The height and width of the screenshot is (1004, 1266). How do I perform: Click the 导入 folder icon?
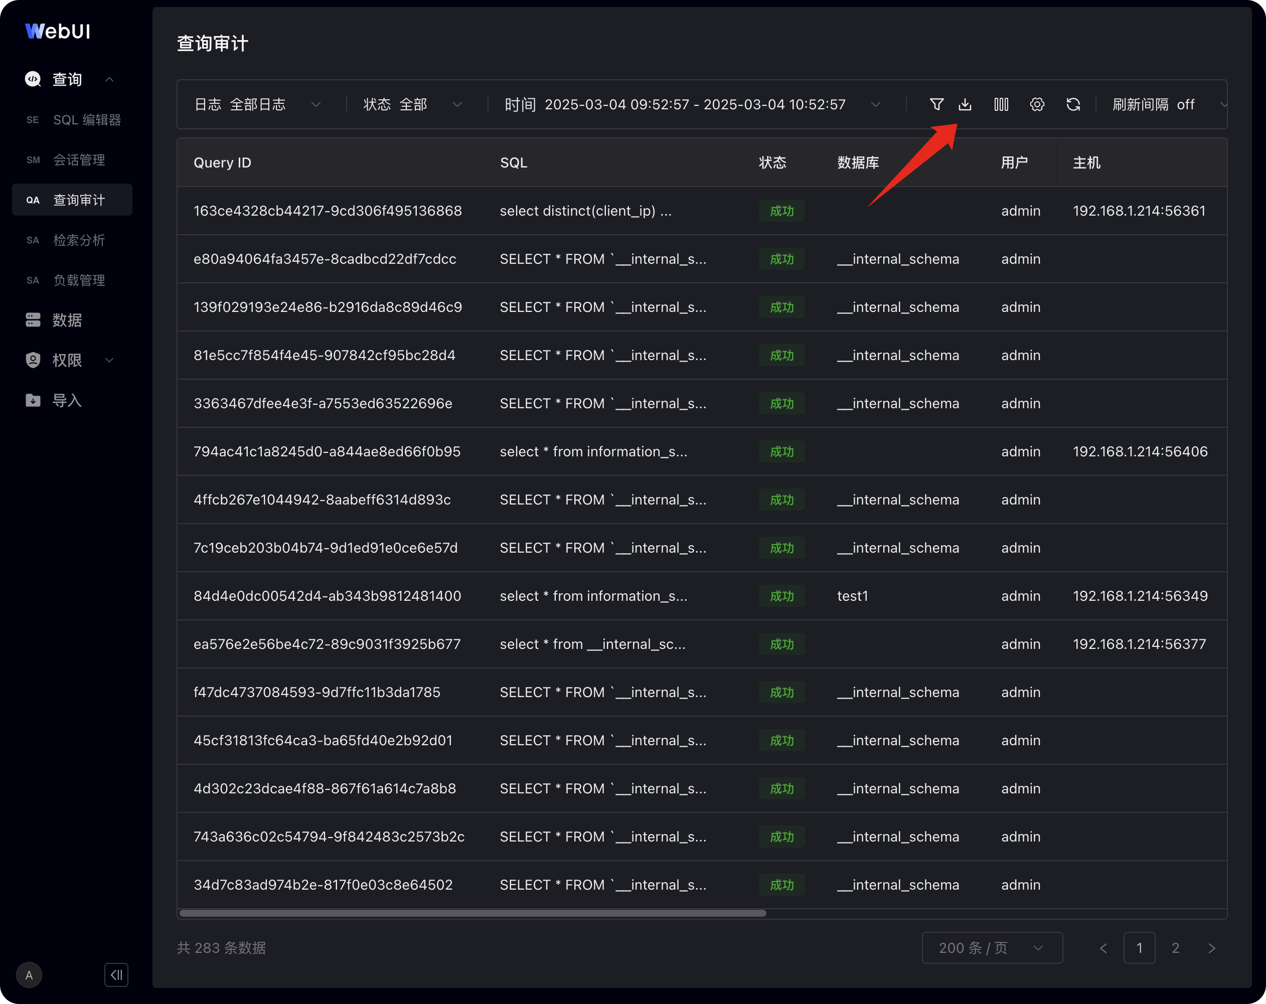[x=33, y=400]
